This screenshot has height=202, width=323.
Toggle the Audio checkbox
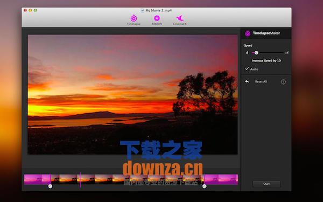pos(247,68)
